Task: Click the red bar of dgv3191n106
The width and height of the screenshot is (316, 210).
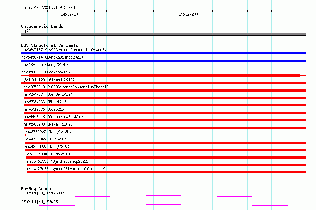Action: pos(163,83)
